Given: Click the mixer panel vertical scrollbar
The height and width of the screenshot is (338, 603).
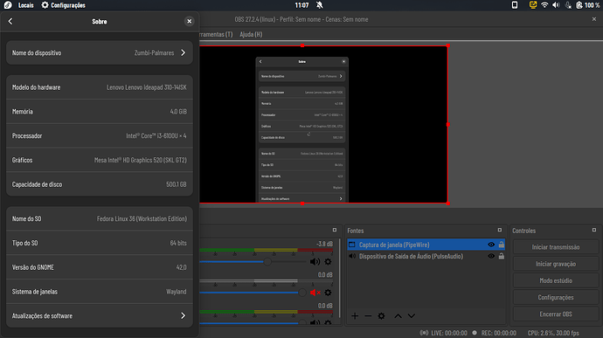Looking at the screenshot, I should click(339, 279).
